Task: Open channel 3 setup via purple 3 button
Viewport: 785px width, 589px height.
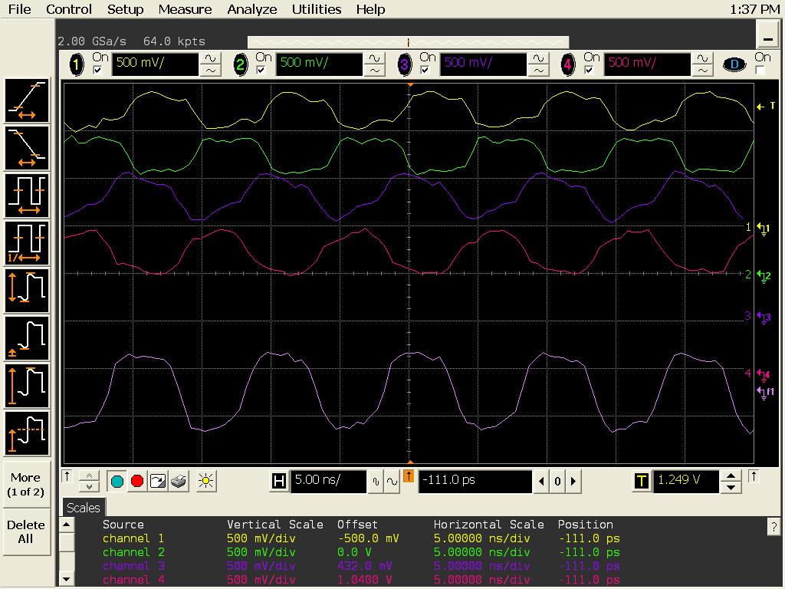Action: point(404,64)
